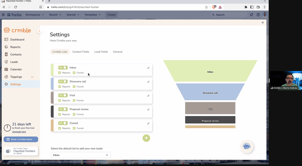The height and width of the screenshot is (166, 302).
Task: Add a new list with green plus button
Action: 146,138
